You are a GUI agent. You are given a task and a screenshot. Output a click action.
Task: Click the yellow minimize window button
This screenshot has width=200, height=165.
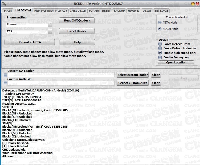(x=193, y=4)
